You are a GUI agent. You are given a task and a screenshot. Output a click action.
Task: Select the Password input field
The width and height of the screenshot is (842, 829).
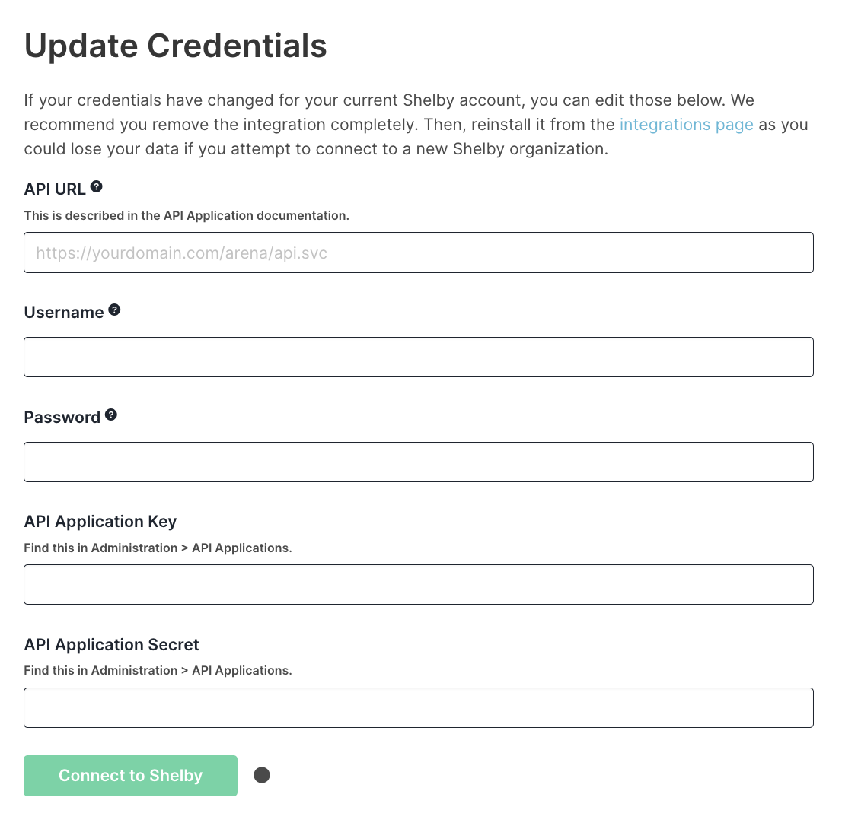click(418, 462)
